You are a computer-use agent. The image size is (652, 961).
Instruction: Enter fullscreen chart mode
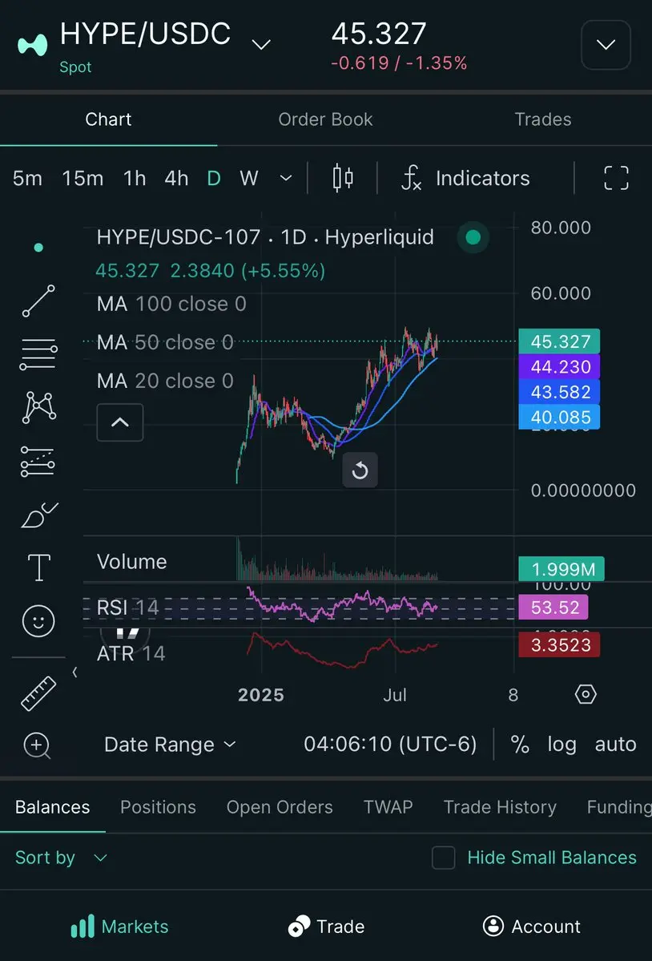tap(616, 179)
